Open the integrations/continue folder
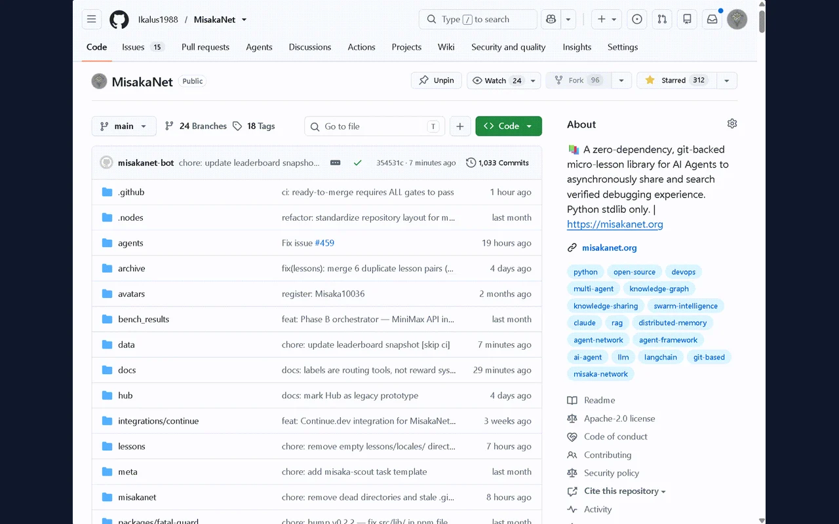Image resolution: width=839 pixels, height=524 pixels. click(x=158, y=421)
